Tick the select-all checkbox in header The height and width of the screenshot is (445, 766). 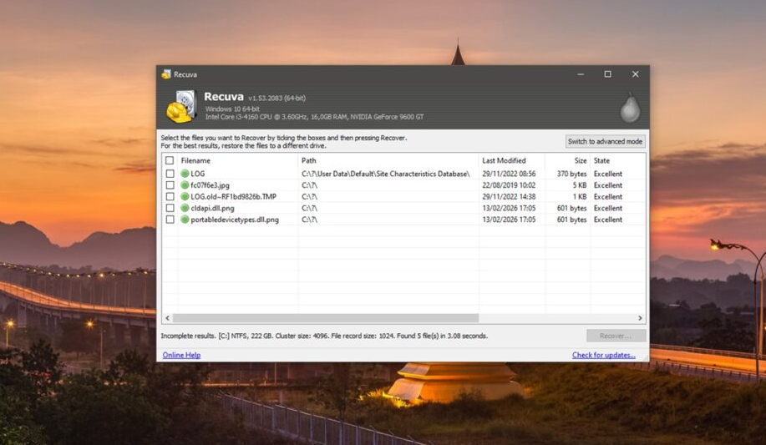(170, 160)
